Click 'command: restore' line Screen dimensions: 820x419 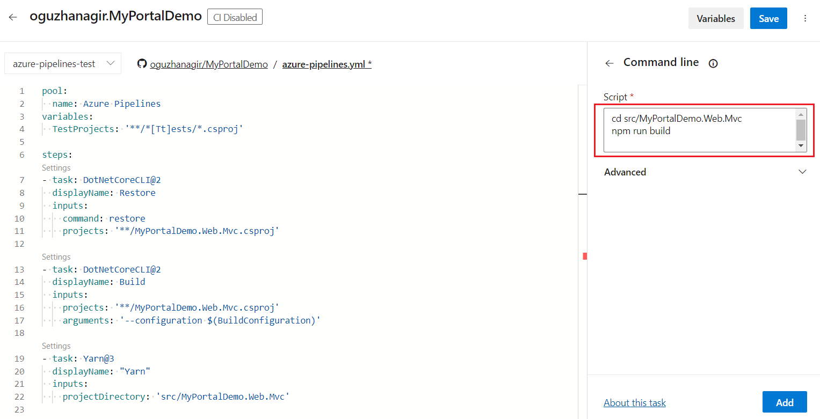[104, 218]
